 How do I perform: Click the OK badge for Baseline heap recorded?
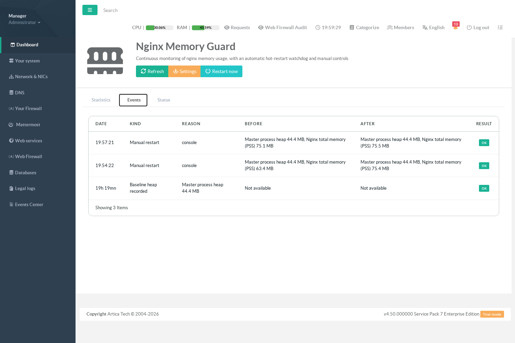pyautogui.click(x=484, y=188)
